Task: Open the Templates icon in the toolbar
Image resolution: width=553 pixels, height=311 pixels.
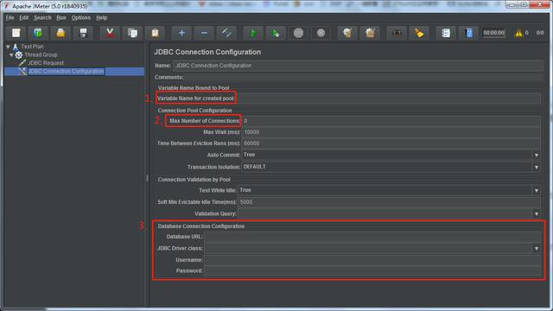Action: click(38, 33)
